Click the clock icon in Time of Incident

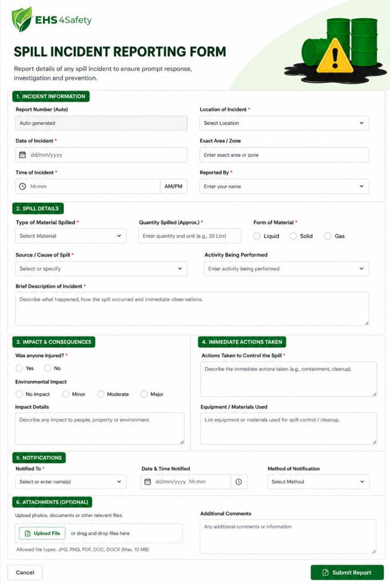[22, 186]
